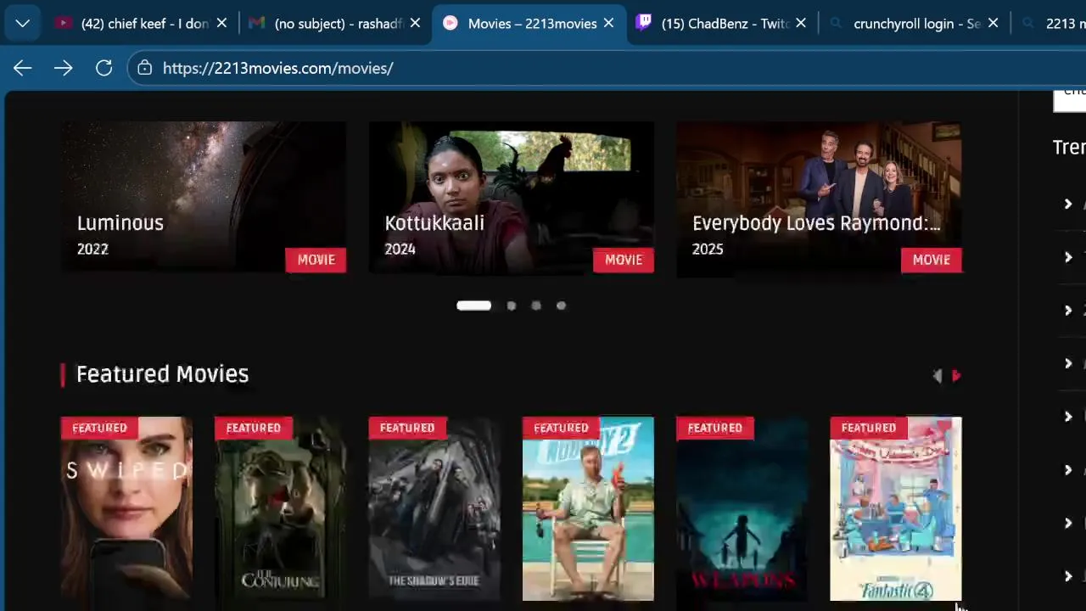1086x611 pixels.
Task: Close the Movies – 2213movies tab
Action: pyautogui.click(x=608, y=24)
